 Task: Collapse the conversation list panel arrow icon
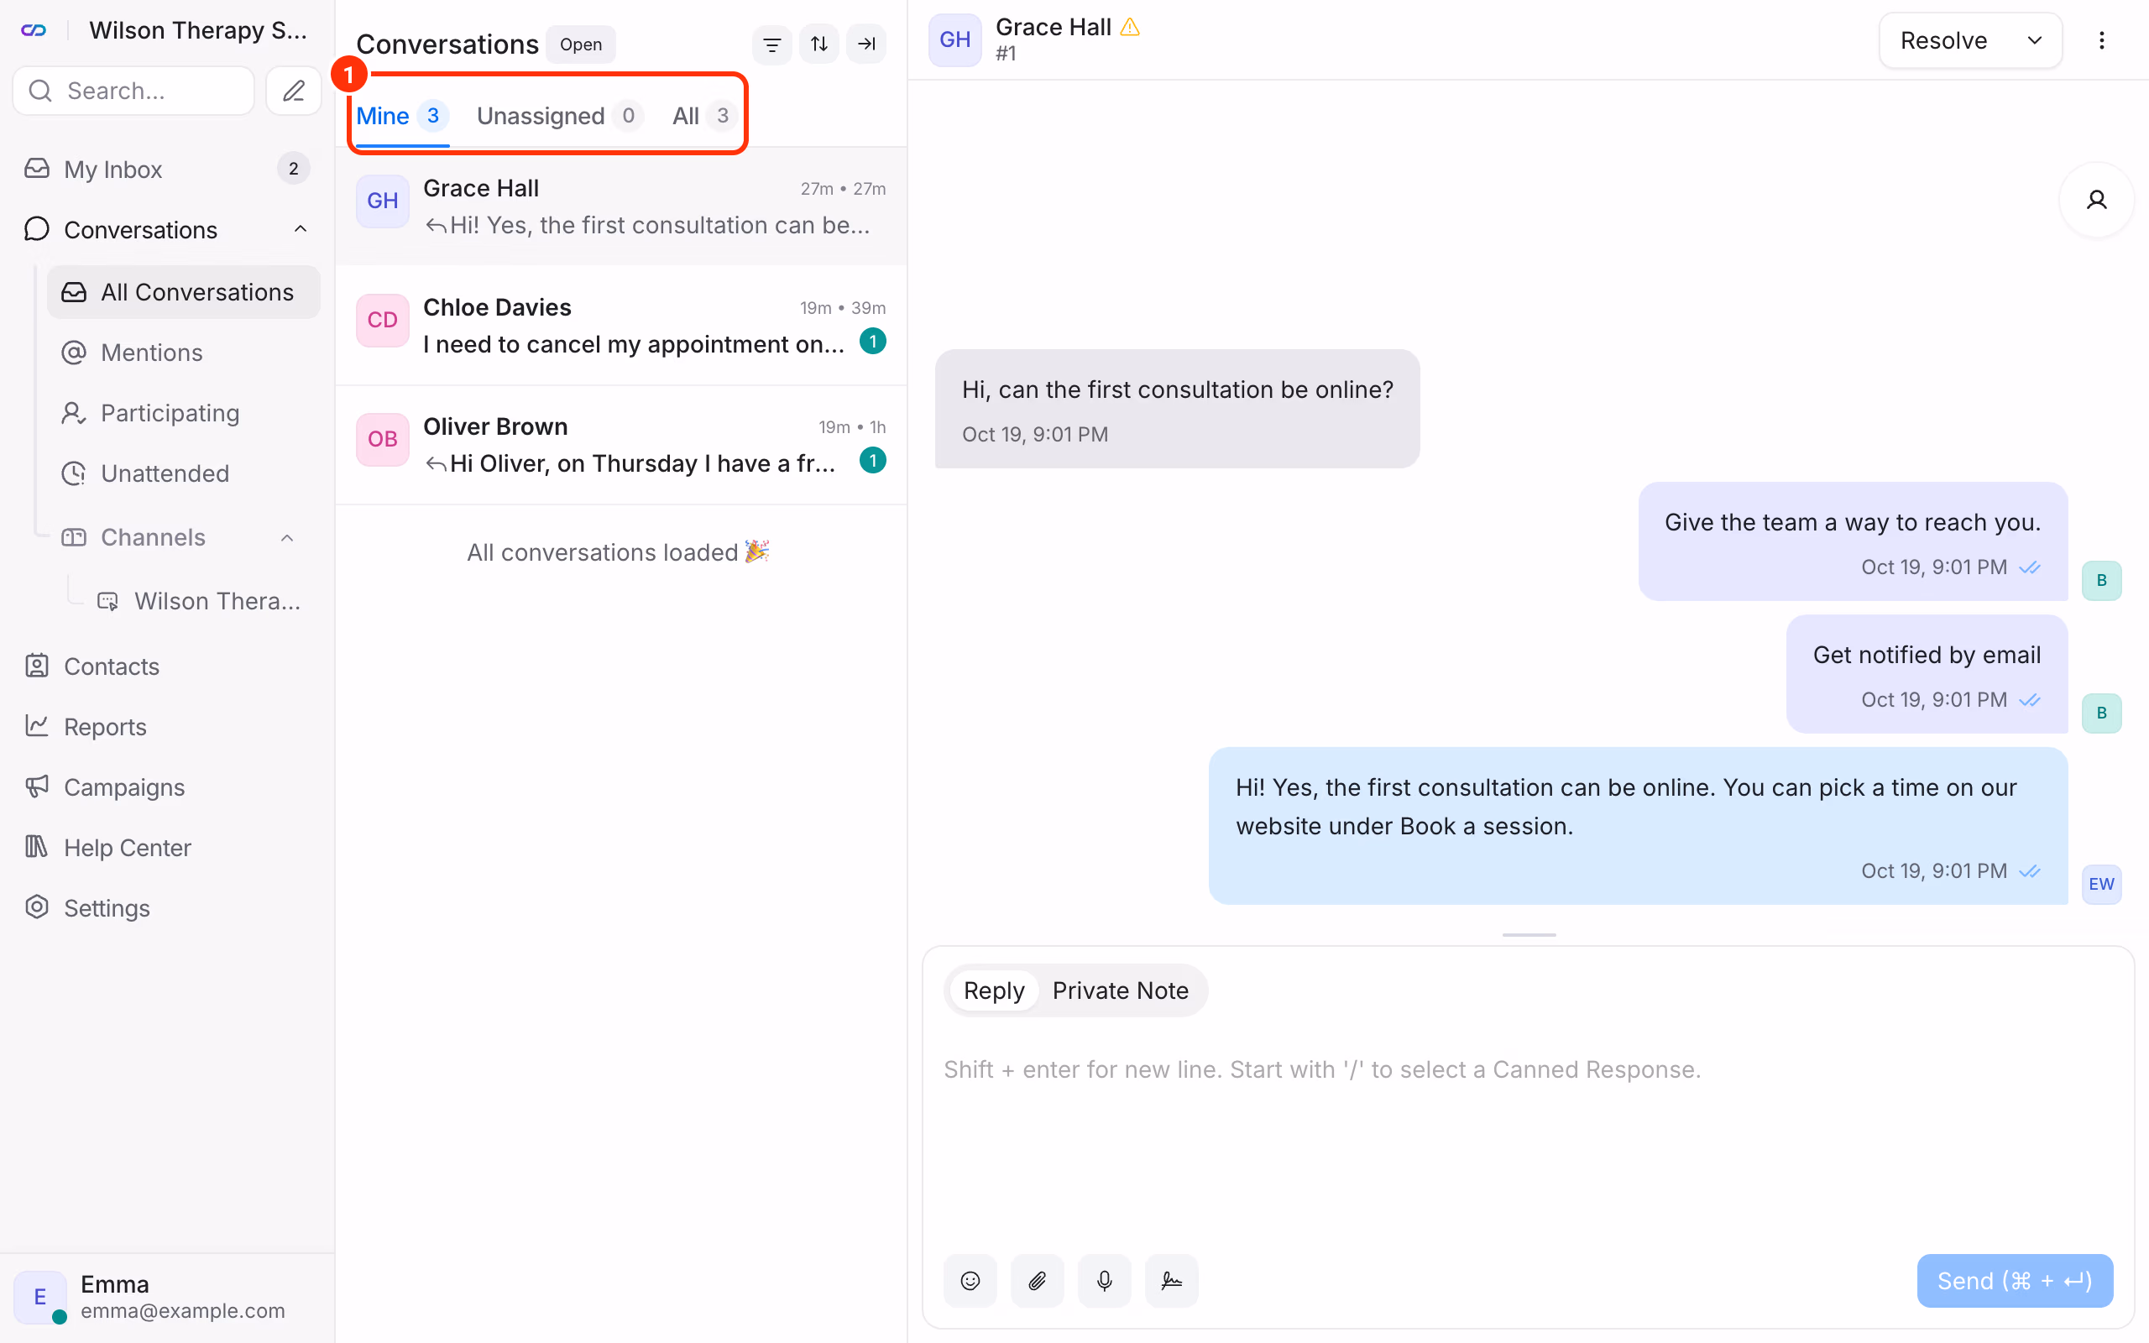click(865, 44)
